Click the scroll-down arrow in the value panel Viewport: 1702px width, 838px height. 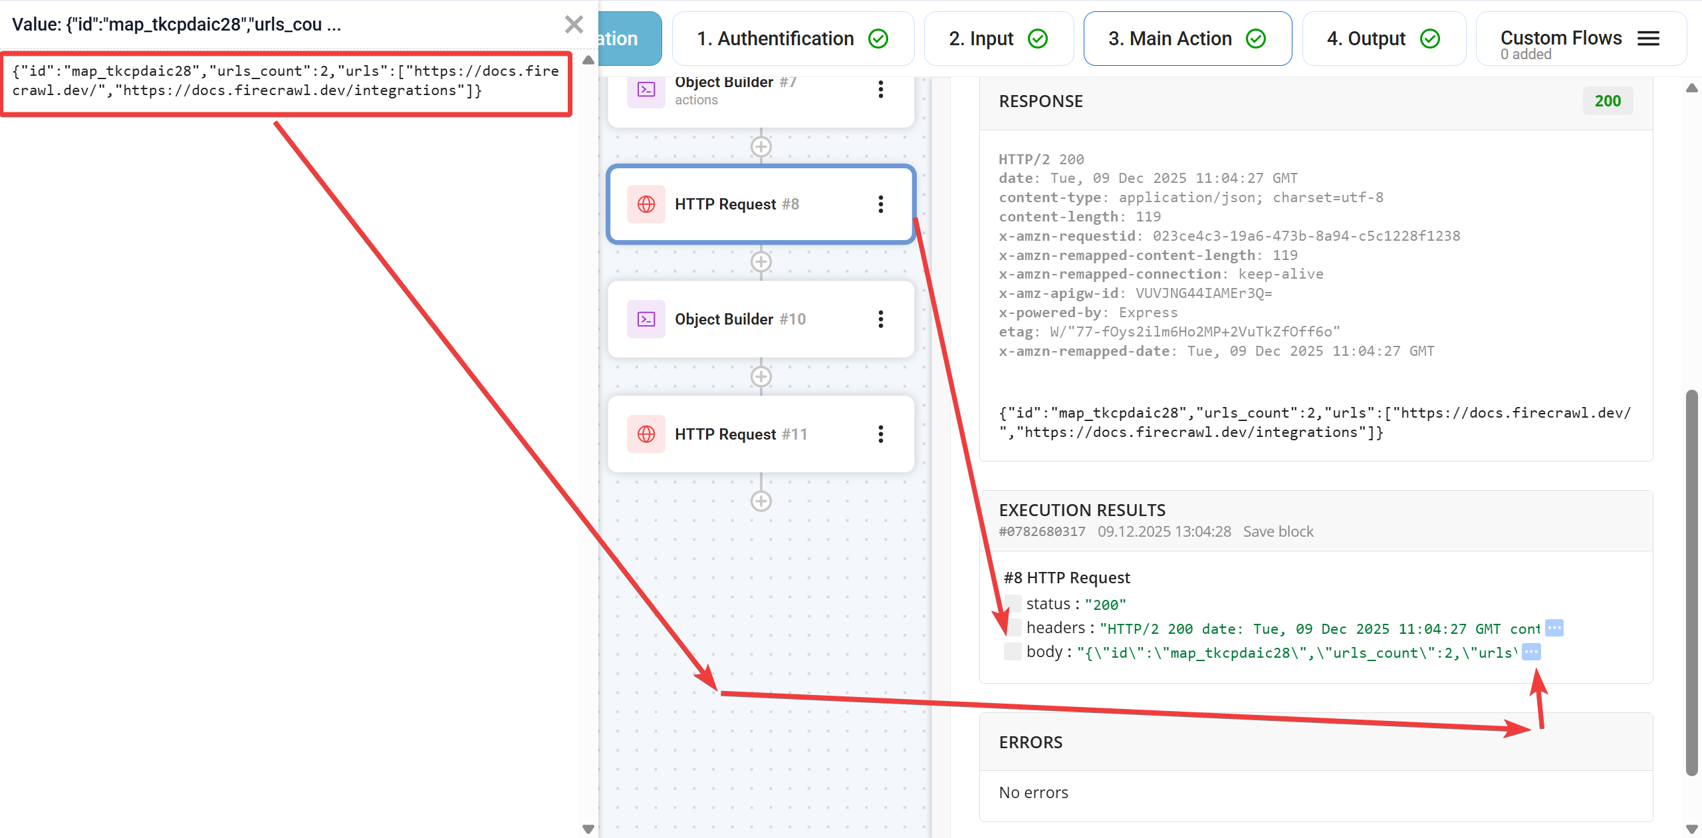click(x=588, y=828)
